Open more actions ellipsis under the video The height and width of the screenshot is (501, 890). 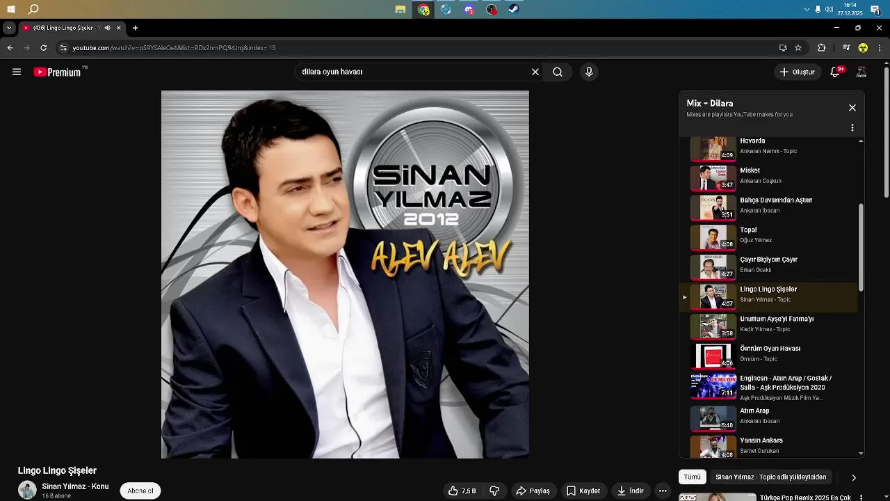point(663,491)
